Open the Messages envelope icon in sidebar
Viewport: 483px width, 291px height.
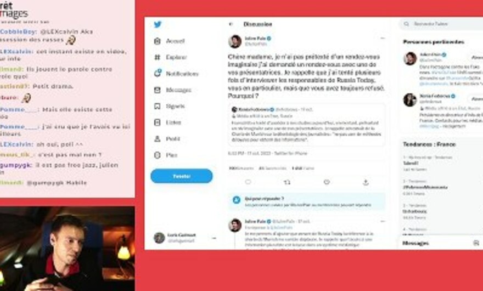[x=158, y=90]
